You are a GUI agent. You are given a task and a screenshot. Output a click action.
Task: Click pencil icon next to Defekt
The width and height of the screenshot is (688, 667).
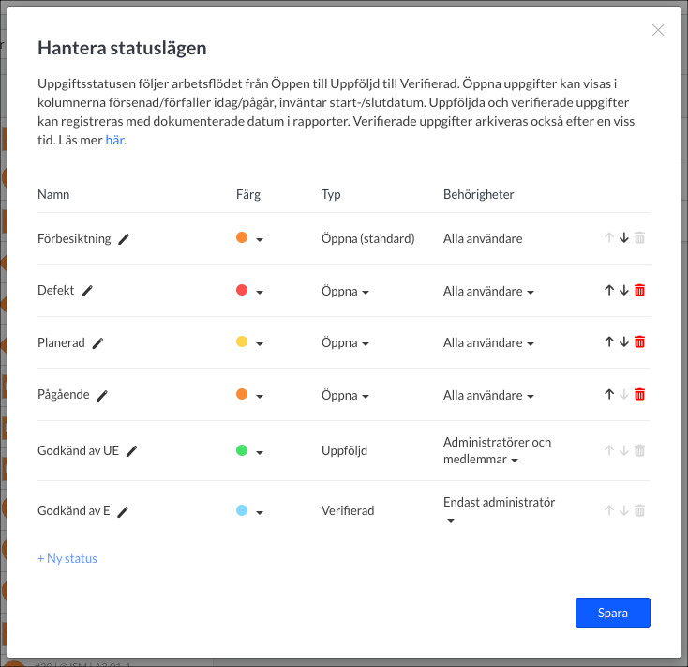tap(87, 291)
